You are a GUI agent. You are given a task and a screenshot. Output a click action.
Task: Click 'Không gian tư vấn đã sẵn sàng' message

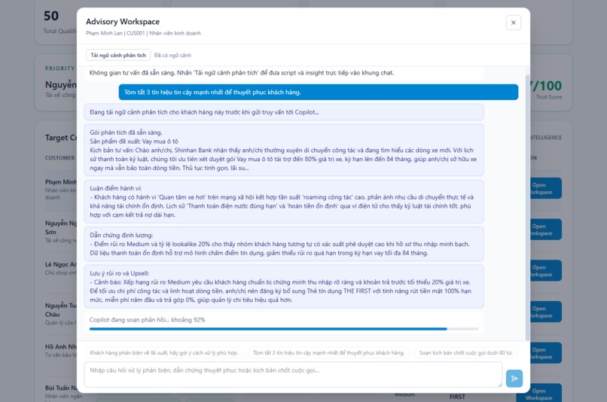point(284,73)
